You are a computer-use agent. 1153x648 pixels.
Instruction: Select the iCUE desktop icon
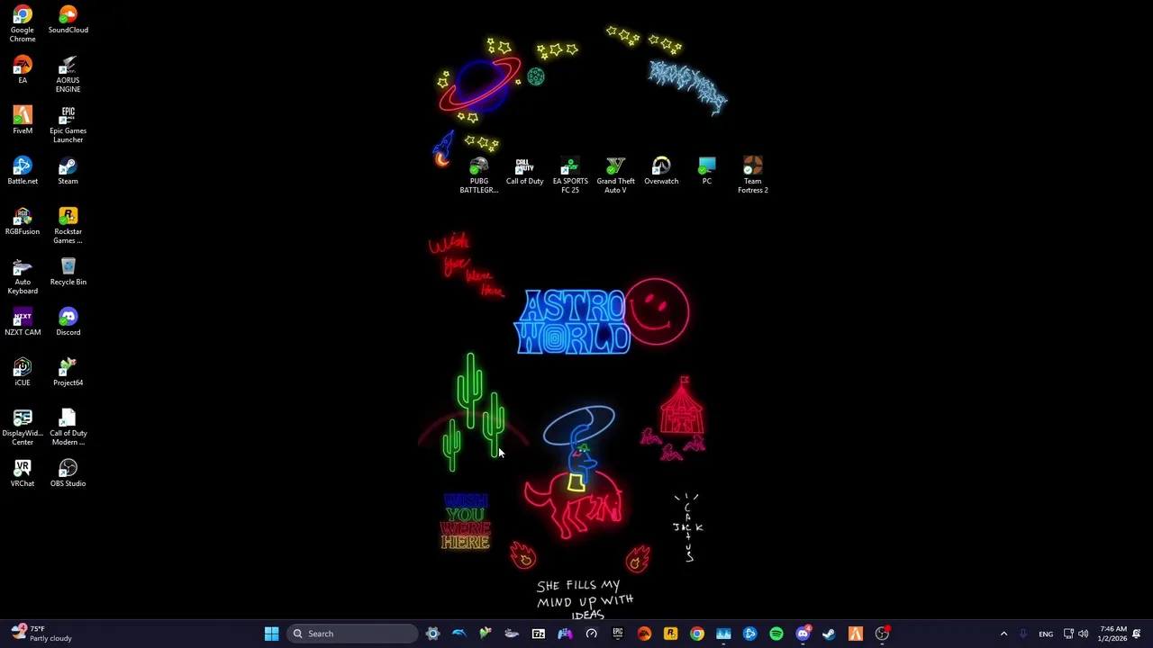(x=23, y=373)
